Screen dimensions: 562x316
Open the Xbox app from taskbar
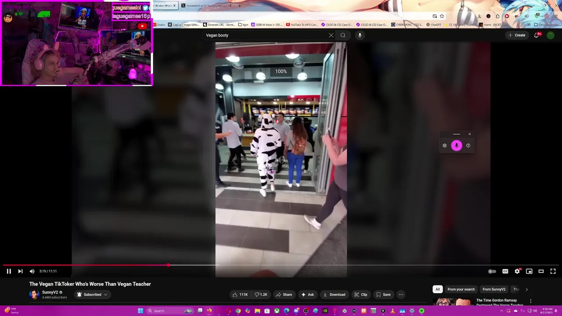coord(277,311)
